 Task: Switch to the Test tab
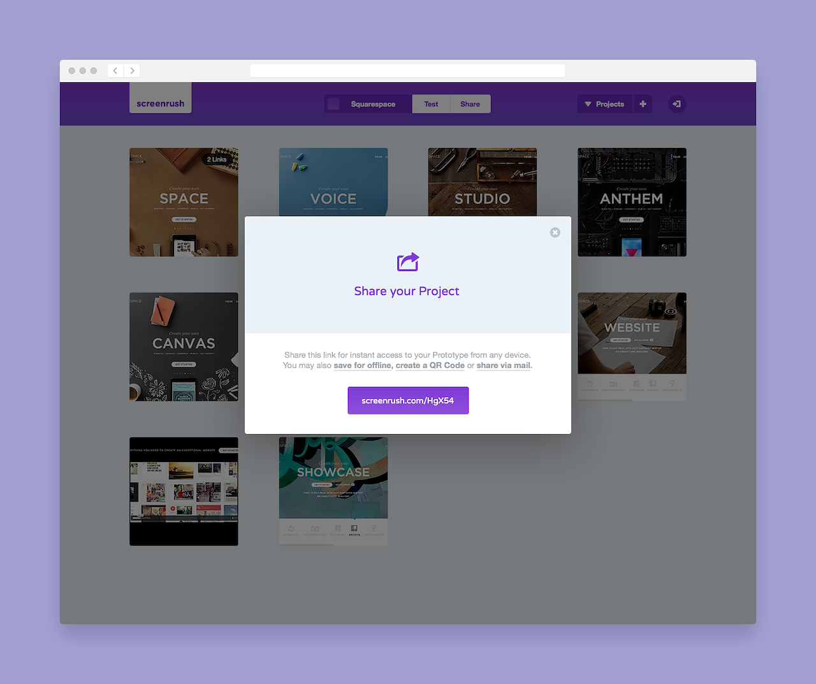(x=431, y=104)
